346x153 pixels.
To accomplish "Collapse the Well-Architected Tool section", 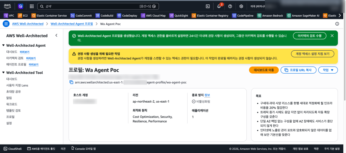I will [3, 73].
